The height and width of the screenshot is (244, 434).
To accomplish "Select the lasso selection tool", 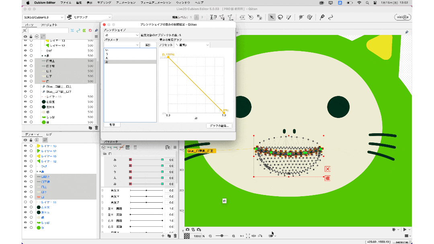I will tap(280, 17).
